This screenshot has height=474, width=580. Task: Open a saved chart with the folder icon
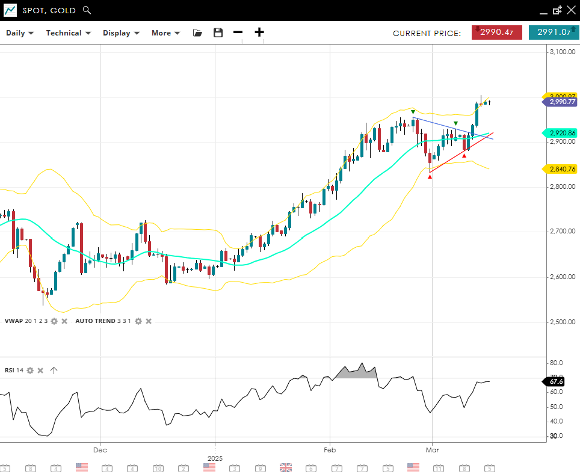click(x=197, y=33)
